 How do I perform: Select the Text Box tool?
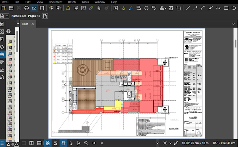click(115, 8)
